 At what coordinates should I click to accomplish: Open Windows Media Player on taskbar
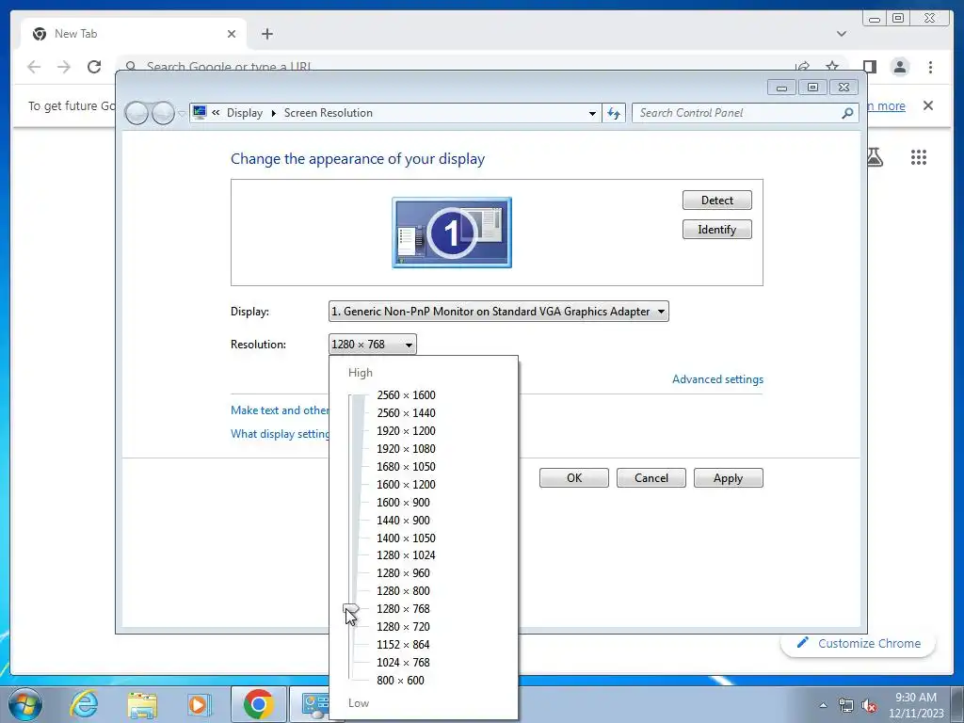pyautogui.click(x=199, y=704)
